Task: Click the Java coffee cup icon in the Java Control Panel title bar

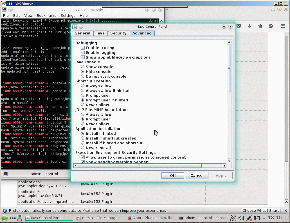Action: pyautogui.click(x=75, y=27)
